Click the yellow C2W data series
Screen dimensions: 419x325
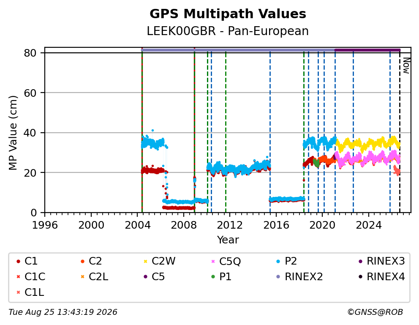(x=368, y=144)
